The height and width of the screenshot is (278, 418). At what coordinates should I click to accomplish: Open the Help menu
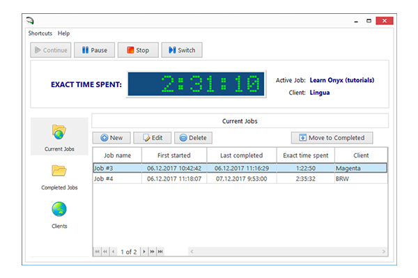point(63,33)
